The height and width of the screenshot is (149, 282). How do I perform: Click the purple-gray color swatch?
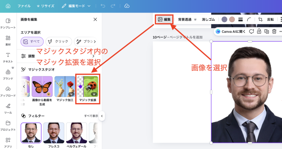tap(224, 20)
